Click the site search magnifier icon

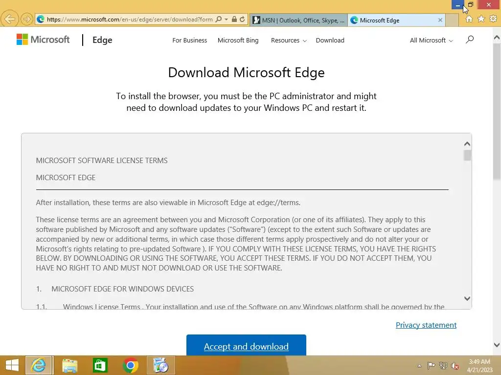469,40
